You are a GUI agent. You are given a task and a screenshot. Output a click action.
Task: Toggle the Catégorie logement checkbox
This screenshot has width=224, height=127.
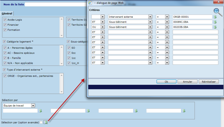click(x=4, y=42)
